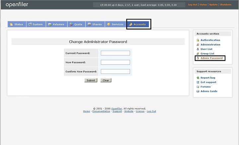Click the System tab icon
This screenshot has height=145, width=239.
[x=30, y=24]
